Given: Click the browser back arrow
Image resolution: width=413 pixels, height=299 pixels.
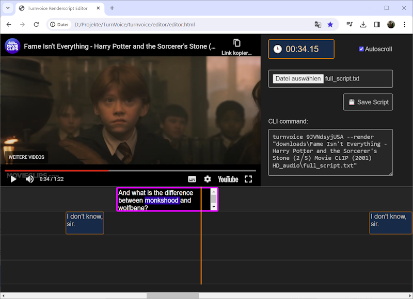Looking at the screenshot, I should 9,24.
